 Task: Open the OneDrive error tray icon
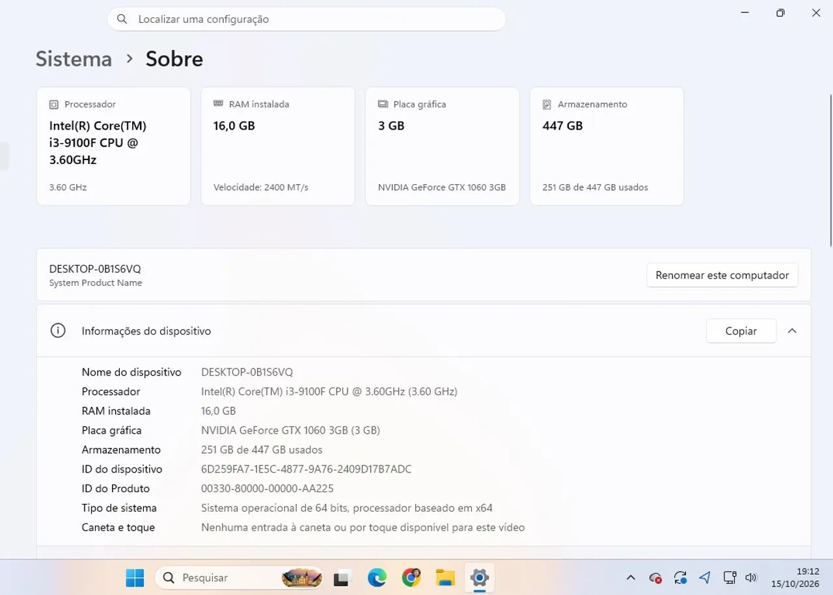[x=656, y=577]
